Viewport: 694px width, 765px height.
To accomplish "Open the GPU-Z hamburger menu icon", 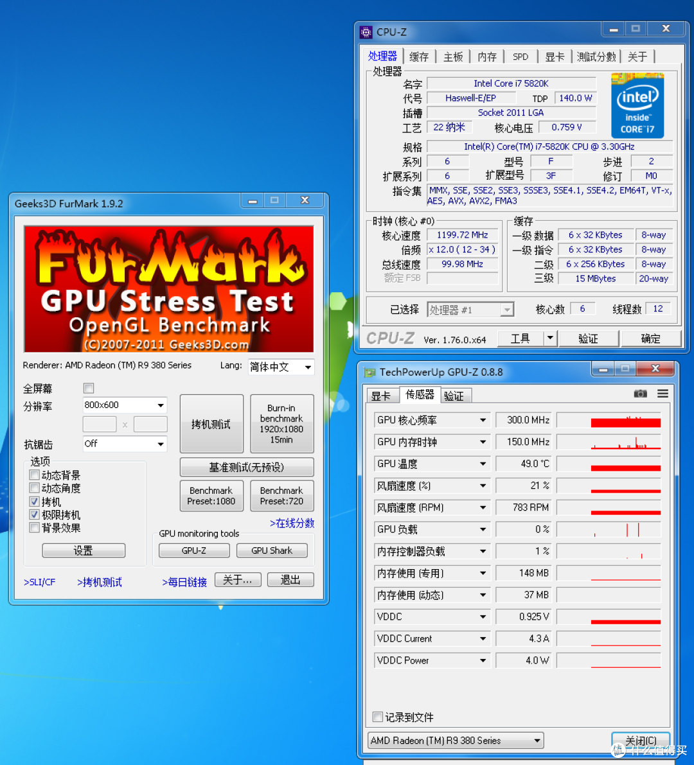I will pyautogui.click(x=663, y=394).
